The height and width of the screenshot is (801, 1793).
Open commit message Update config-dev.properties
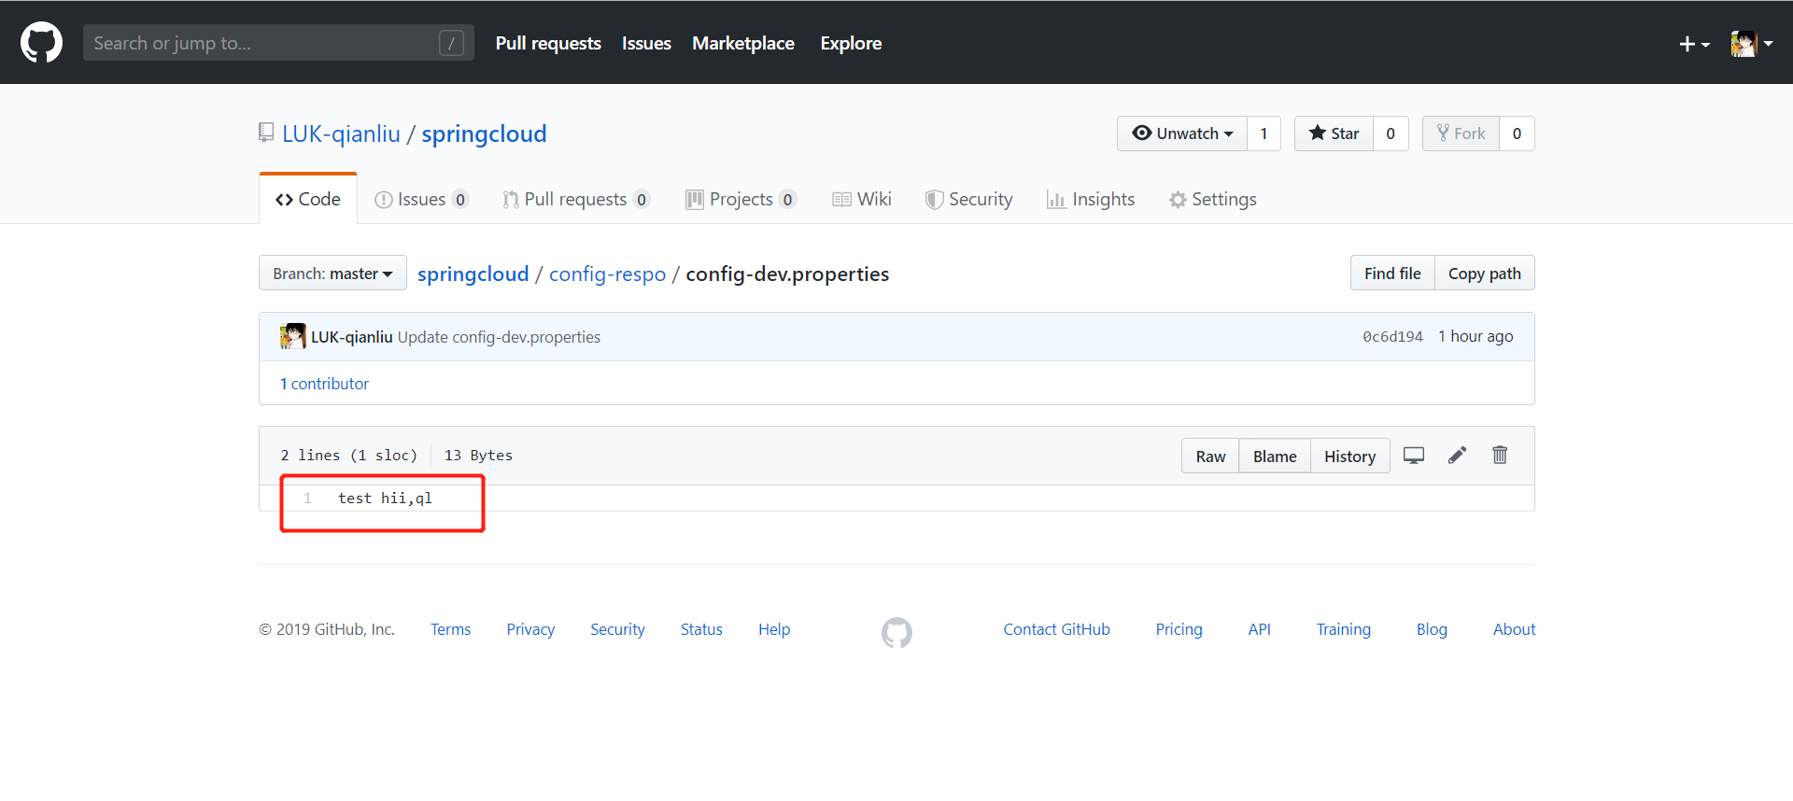click(499, 337)
